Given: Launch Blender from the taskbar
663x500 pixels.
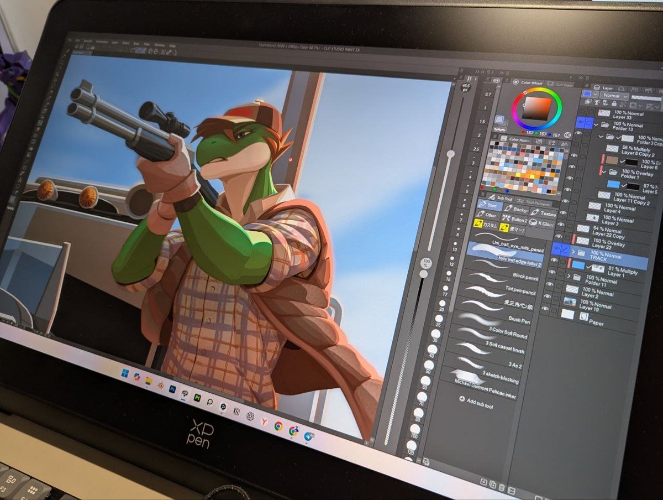Looking at the screenshot, I should click(x=161, y=385).
